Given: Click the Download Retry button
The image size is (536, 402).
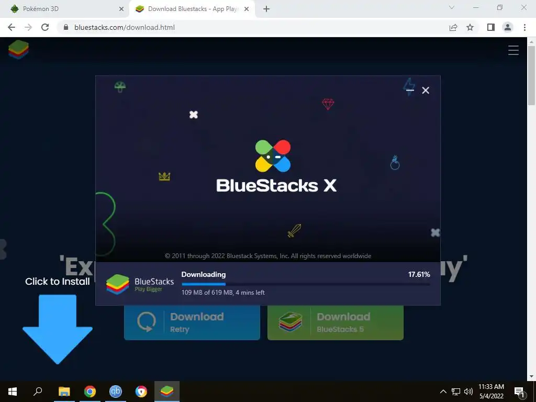Looking at the screenshot, I should tap(192, 322).
